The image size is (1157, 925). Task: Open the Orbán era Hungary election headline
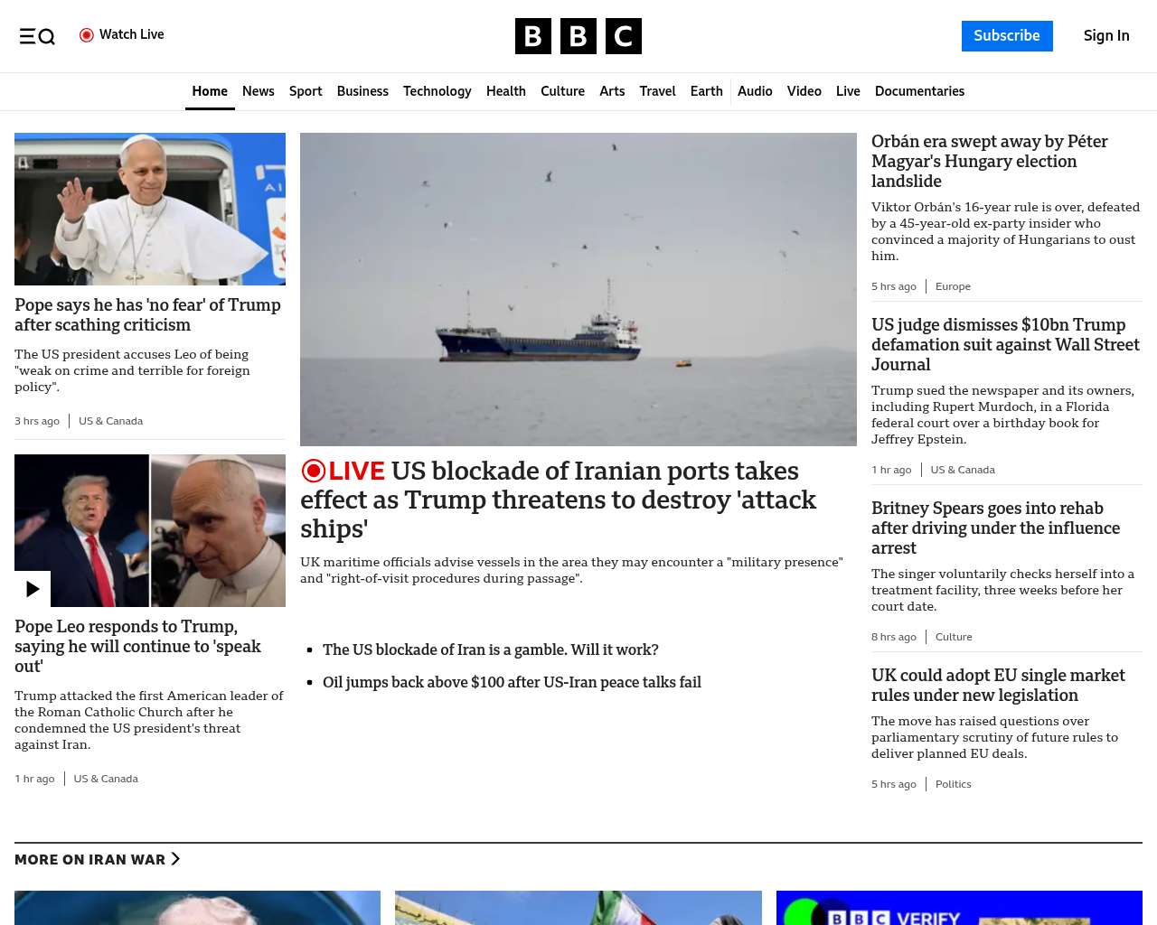[989, 161]
